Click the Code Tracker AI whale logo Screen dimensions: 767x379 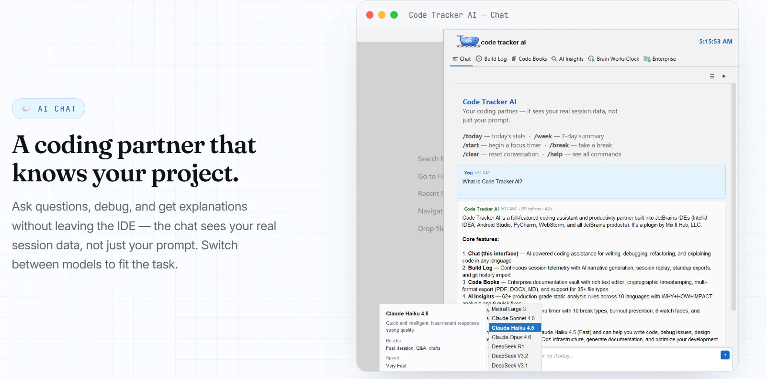[468, 41]
